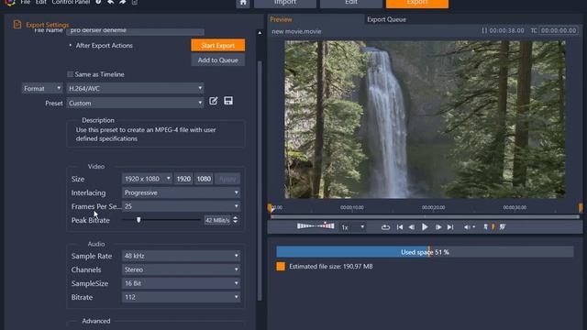Click the volume speaker icon

coord(467,227)
